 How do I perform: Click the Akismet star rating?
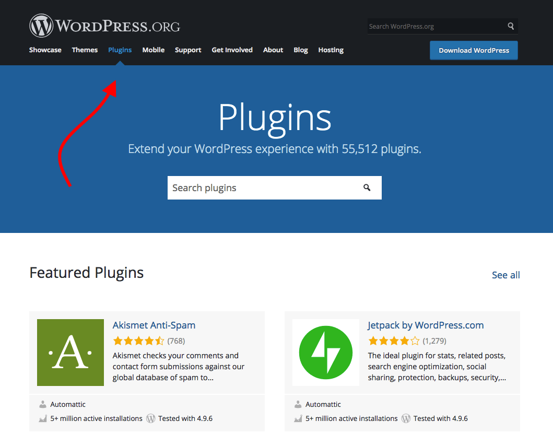tap(138, 341)
